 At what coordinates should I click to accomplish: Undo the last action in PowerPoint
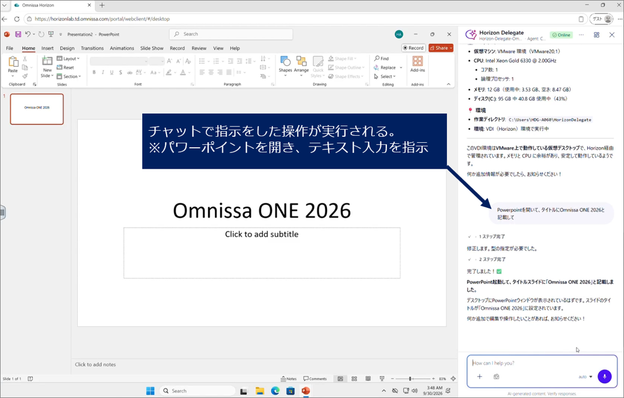pos(28,34)
